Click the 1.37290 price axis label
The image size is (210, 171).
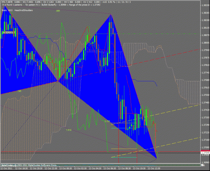[x=205, y=125]
